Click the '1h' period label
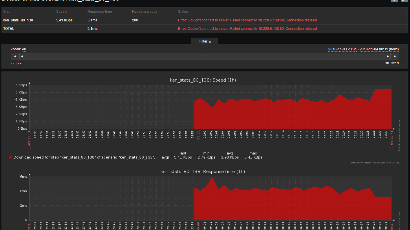The width and height of the screenshot is (410, 230). point(387,63)
